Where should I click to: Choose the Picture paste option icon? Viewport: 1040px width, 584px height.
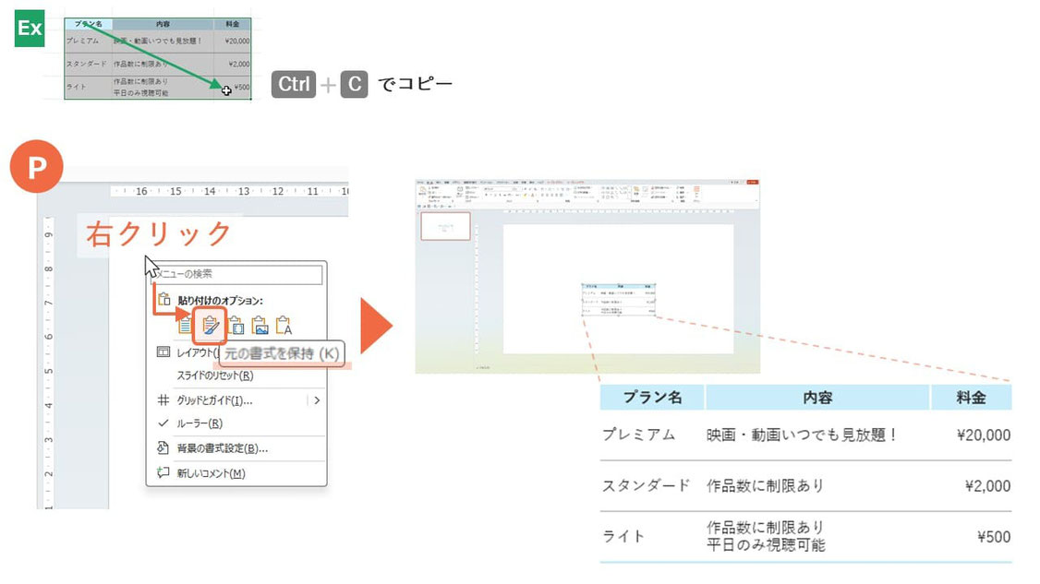point(260,326)
